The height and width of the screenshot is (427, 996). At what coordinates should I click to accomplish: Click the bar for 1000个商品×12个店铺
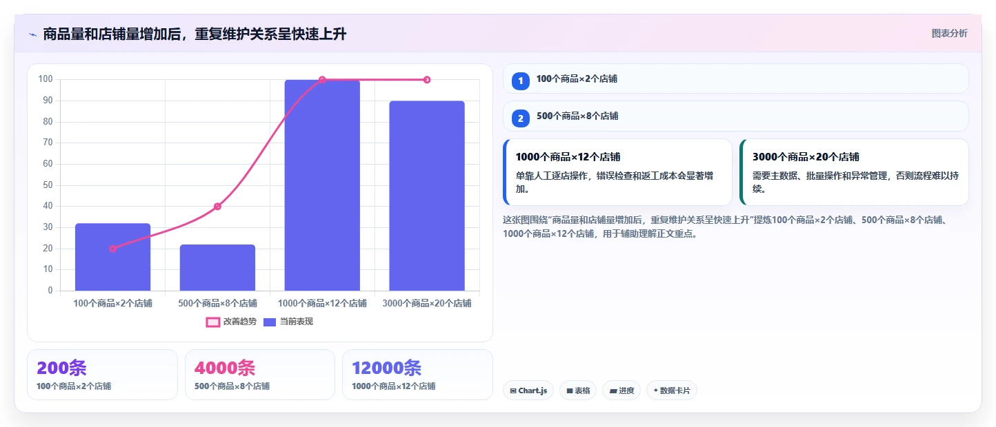coord(322,185)
